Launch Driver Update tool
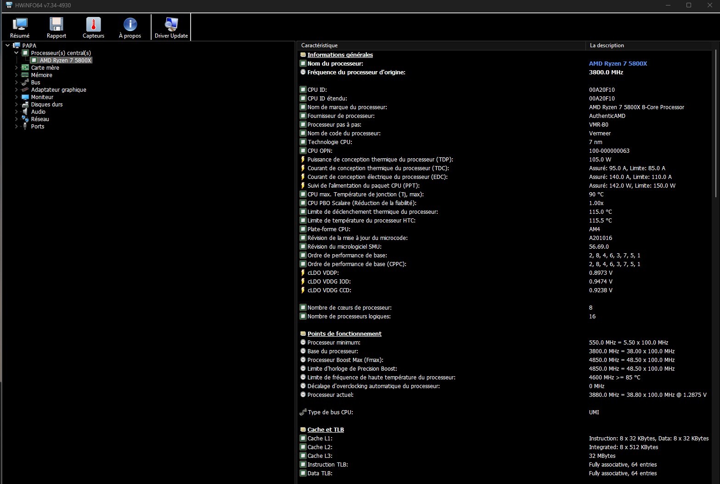This screenshot has height=484, width=720. [x=171, y=28]
